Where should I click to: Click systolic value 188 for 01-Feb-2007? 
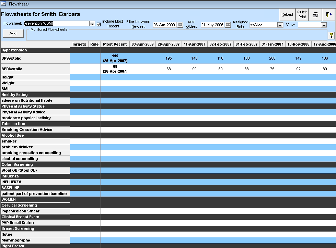point(246,58)
